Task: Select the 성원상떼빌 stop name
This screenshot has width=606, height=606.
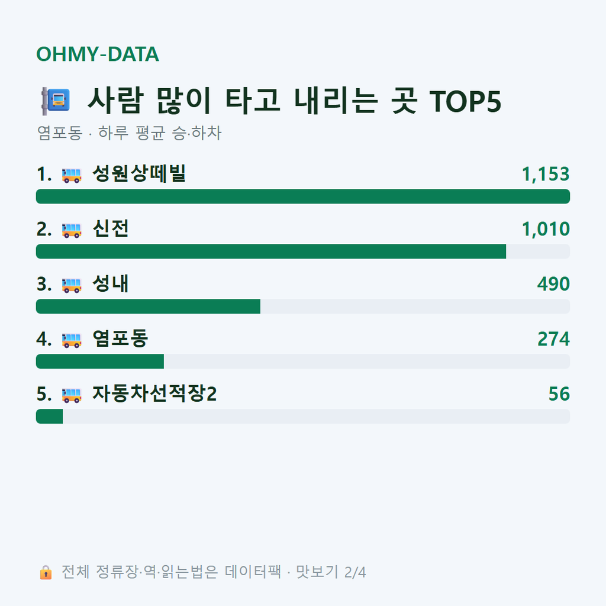Action: (x=139, y=173)
